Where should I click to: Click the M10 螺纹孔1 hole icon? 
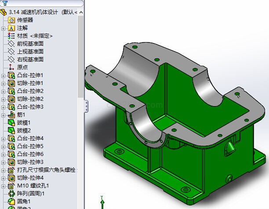point(11,185)
